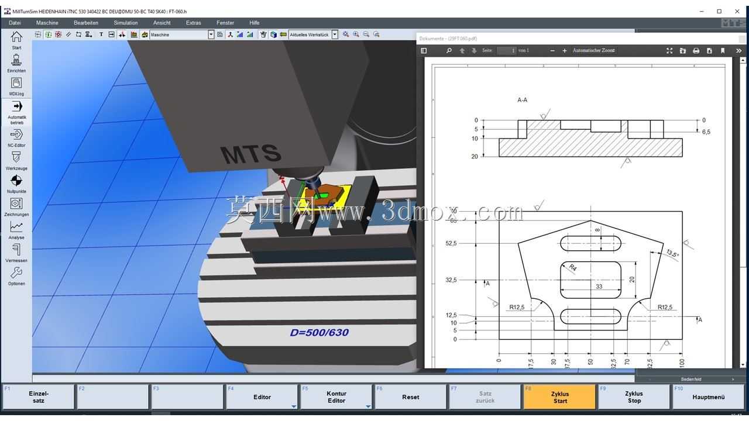Select Automatikbetrieb mode

[16, 112]
